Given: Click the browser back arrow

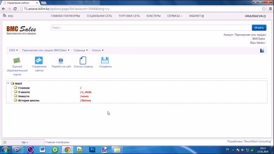Looking at the screenshot, I should point(4,9).
